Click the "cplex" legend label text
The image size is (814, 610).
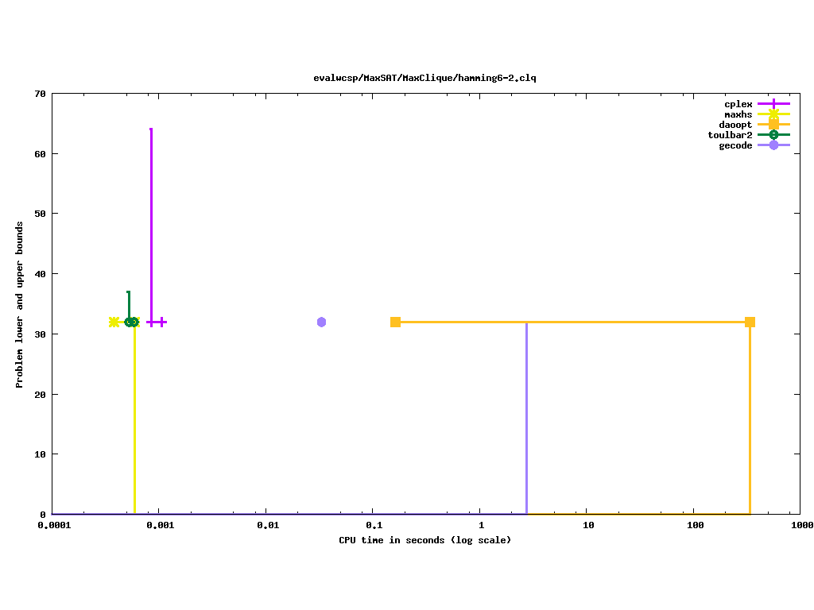[x=738, y=104]
